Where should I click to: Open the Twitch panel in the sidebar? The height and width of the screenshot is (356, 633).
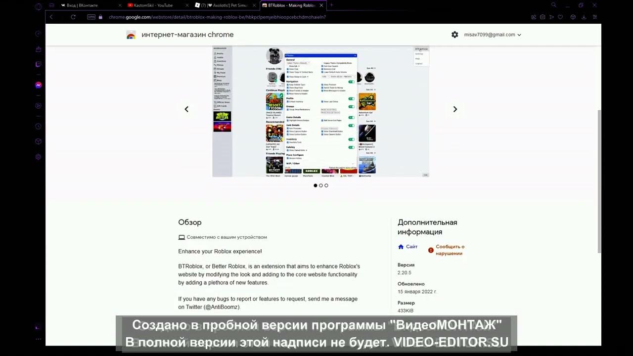38,64
